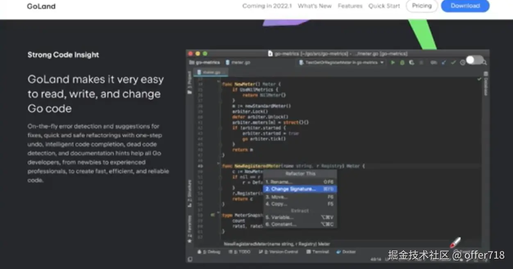Screen dimensions: 513x269
Task: Choose Constant under Extract in popup
Action: (x=300, y=224)
